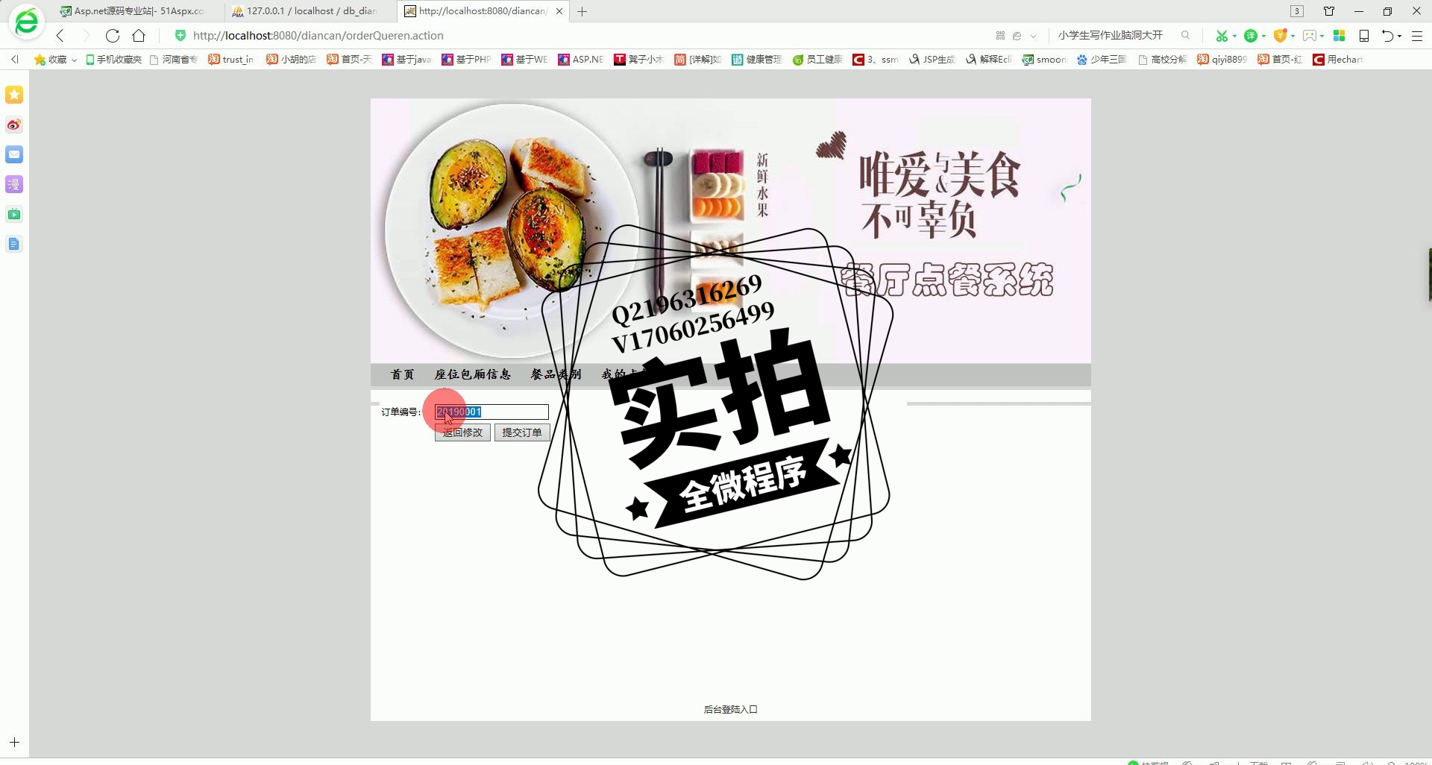Screen dimensions: 1432x765
Task: Click the QR code grid icon in address bar
Action: coord(1000,35)
